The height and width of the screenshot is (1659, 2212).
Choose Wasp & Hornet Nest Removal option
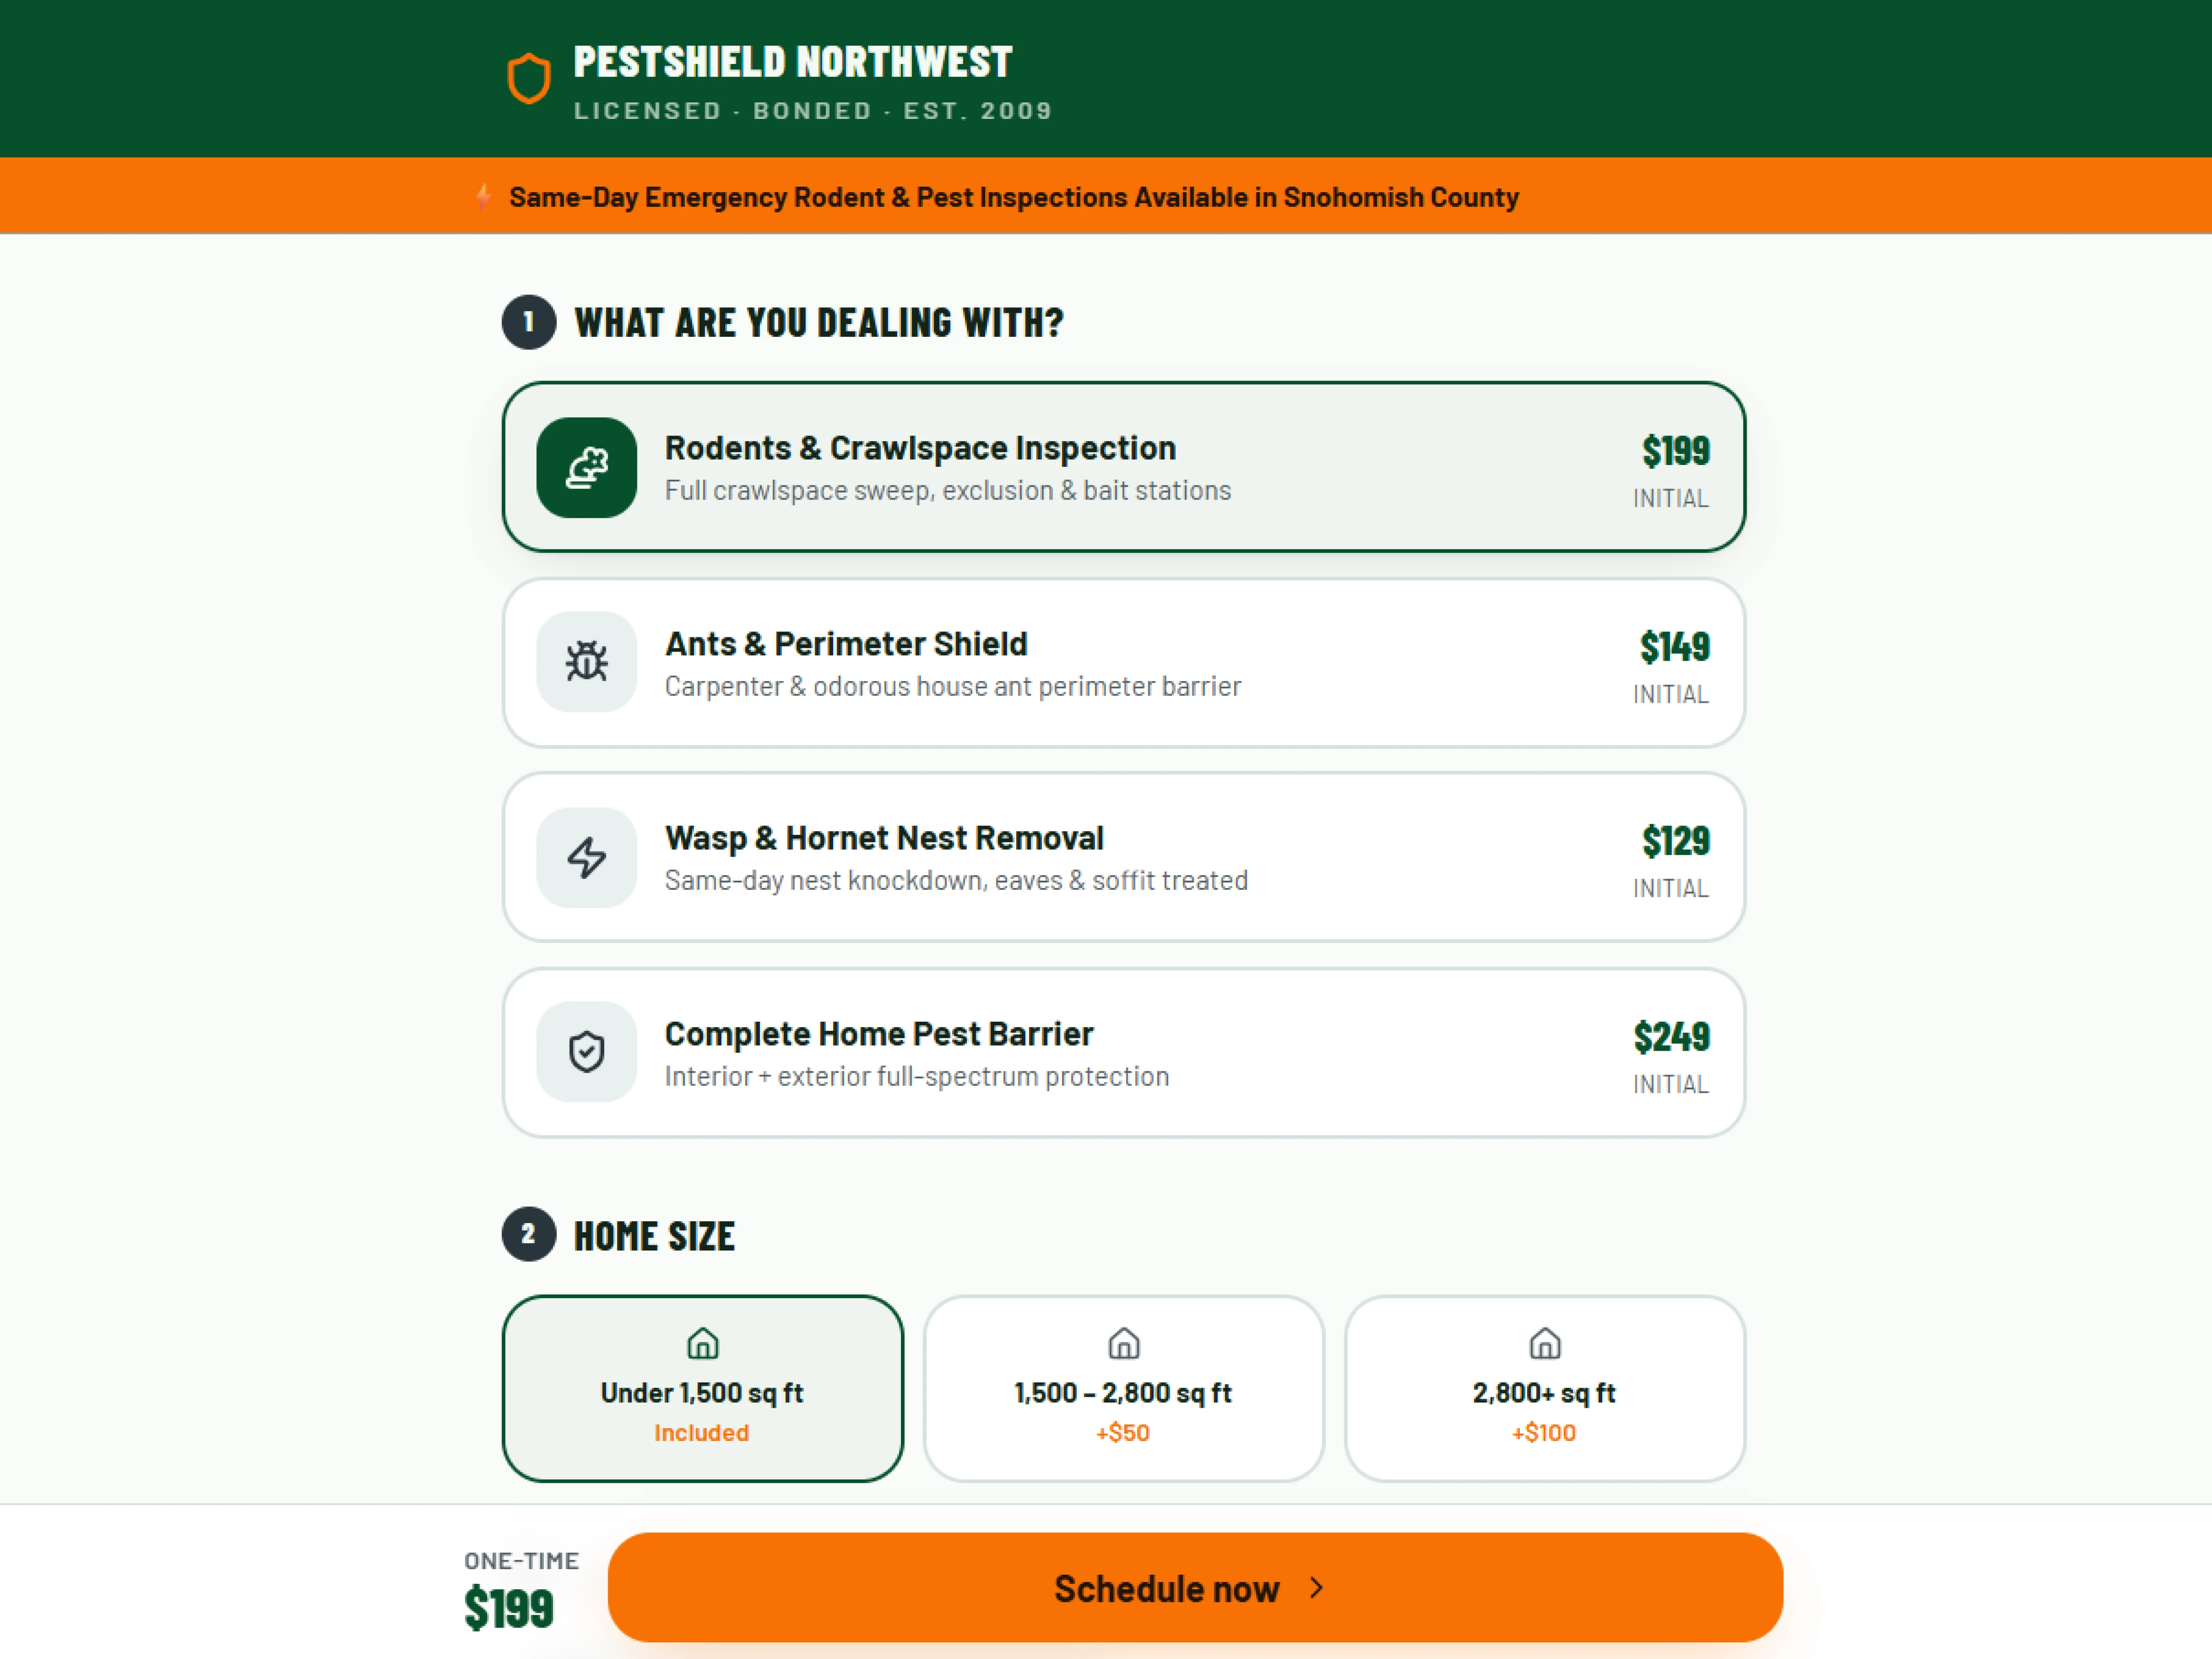pos(1124,857)
